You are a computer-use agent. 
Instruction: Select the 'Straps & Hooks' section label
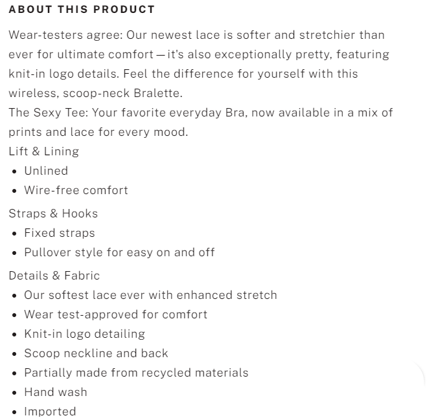tap(53, 214)
